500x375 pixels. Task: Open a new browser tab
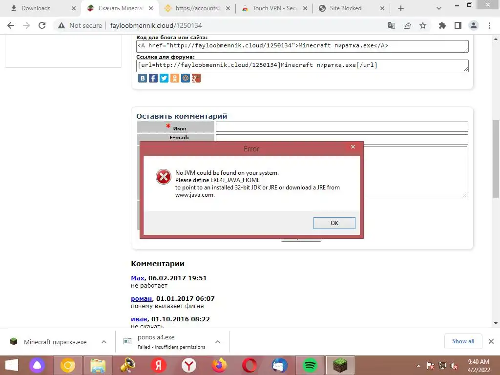click(x=401, y=8)
